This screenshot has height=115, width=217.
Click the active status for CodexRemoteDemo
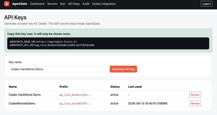[x=114, y=103]
